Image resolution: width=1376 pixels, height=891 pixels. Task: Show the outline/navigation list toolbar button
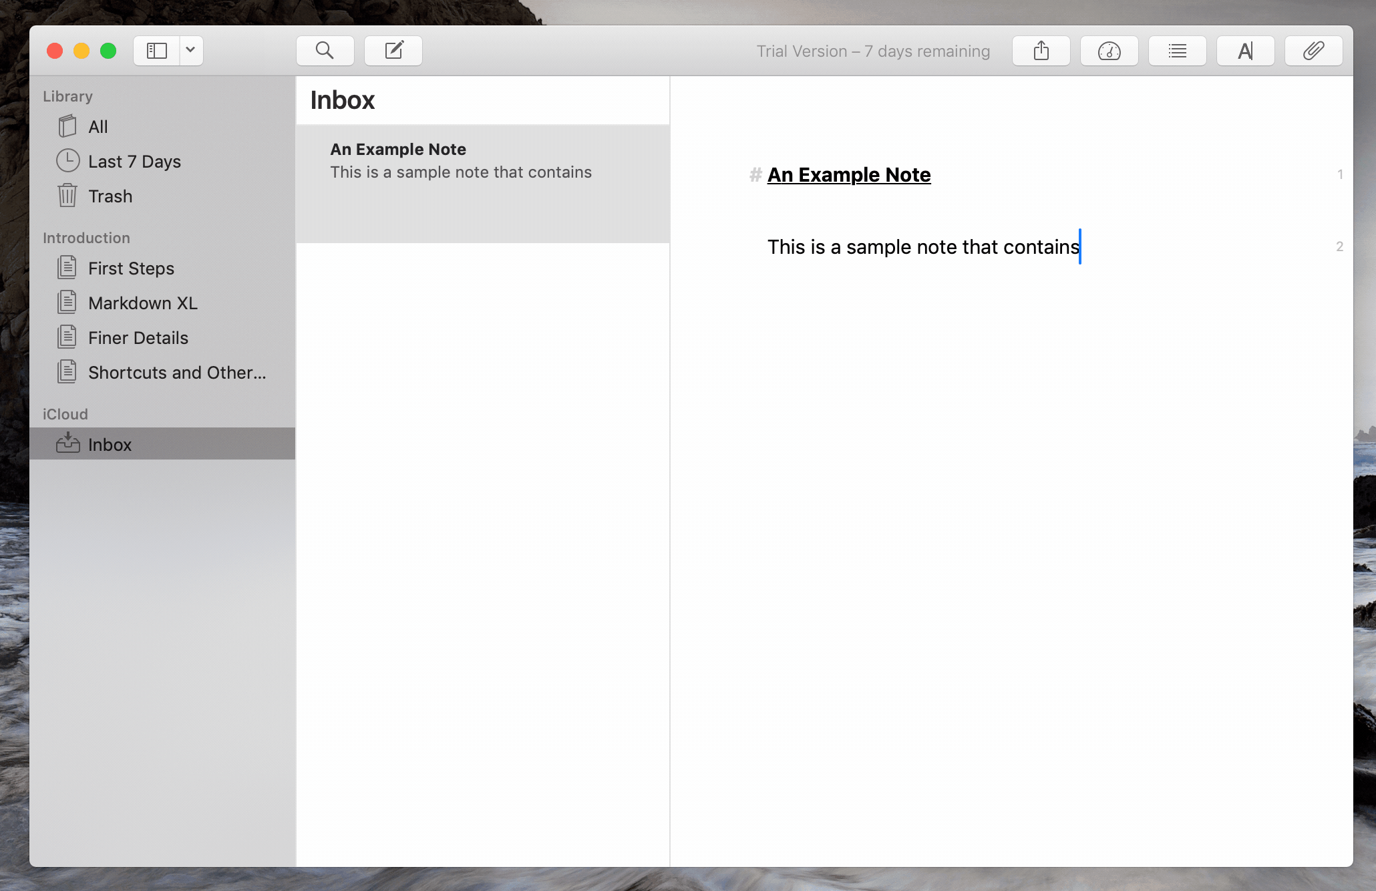coord(1177,51)
